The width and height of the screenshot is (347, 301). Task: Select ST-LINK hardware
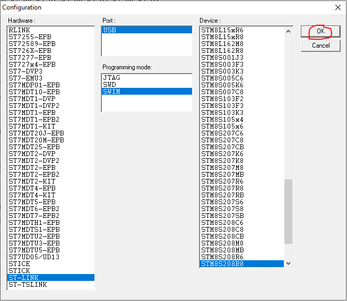pos(51,278)
